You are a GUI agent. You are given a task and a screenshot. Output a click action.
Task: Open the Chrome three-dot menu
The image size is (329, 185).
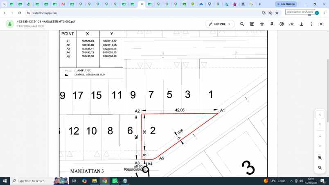[324, 13]
